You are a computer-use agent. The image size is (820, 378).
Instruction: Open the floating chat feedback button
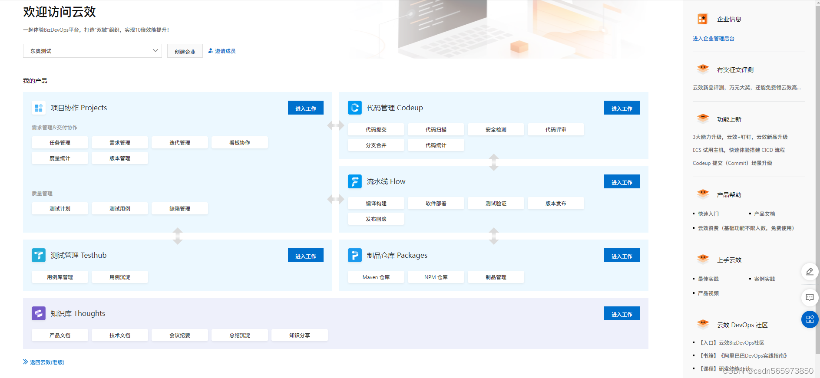(x=810, y=297)
